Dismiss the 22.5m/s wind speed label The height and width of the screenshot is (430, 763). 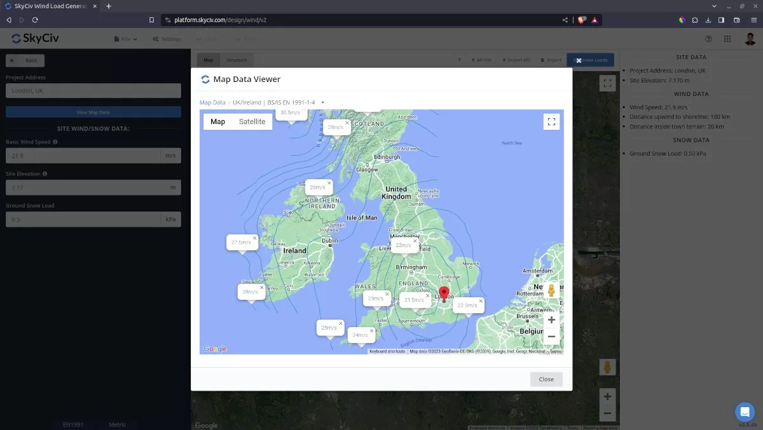click(x=480, y=300)
